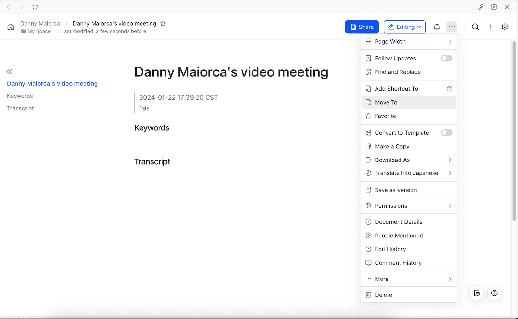Click the Permissions gear icon in menu
This screenshot has width=518, height=319.
[368, 206]
